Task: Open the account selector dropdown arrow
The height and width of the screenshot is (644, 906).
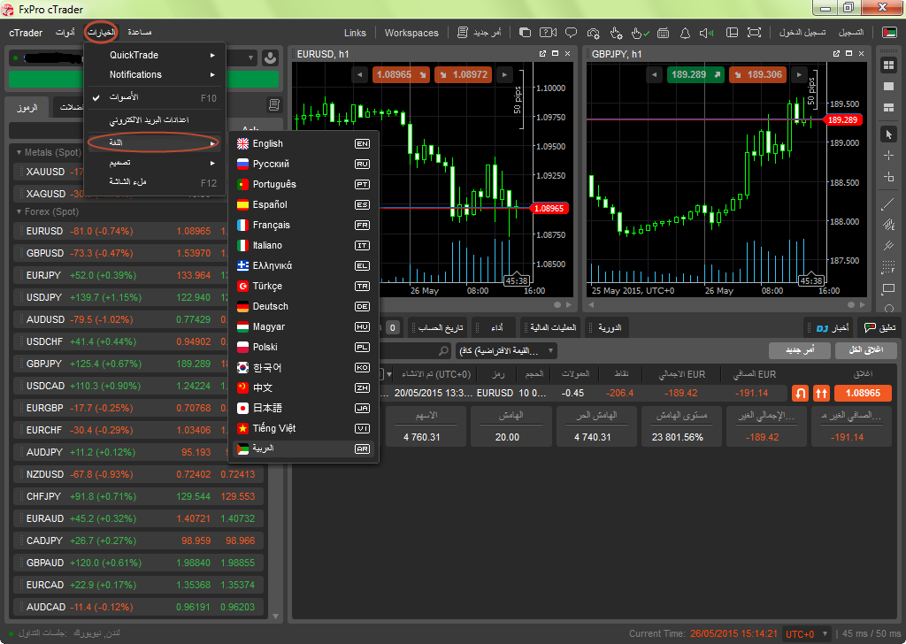Action: pos(250,57)
